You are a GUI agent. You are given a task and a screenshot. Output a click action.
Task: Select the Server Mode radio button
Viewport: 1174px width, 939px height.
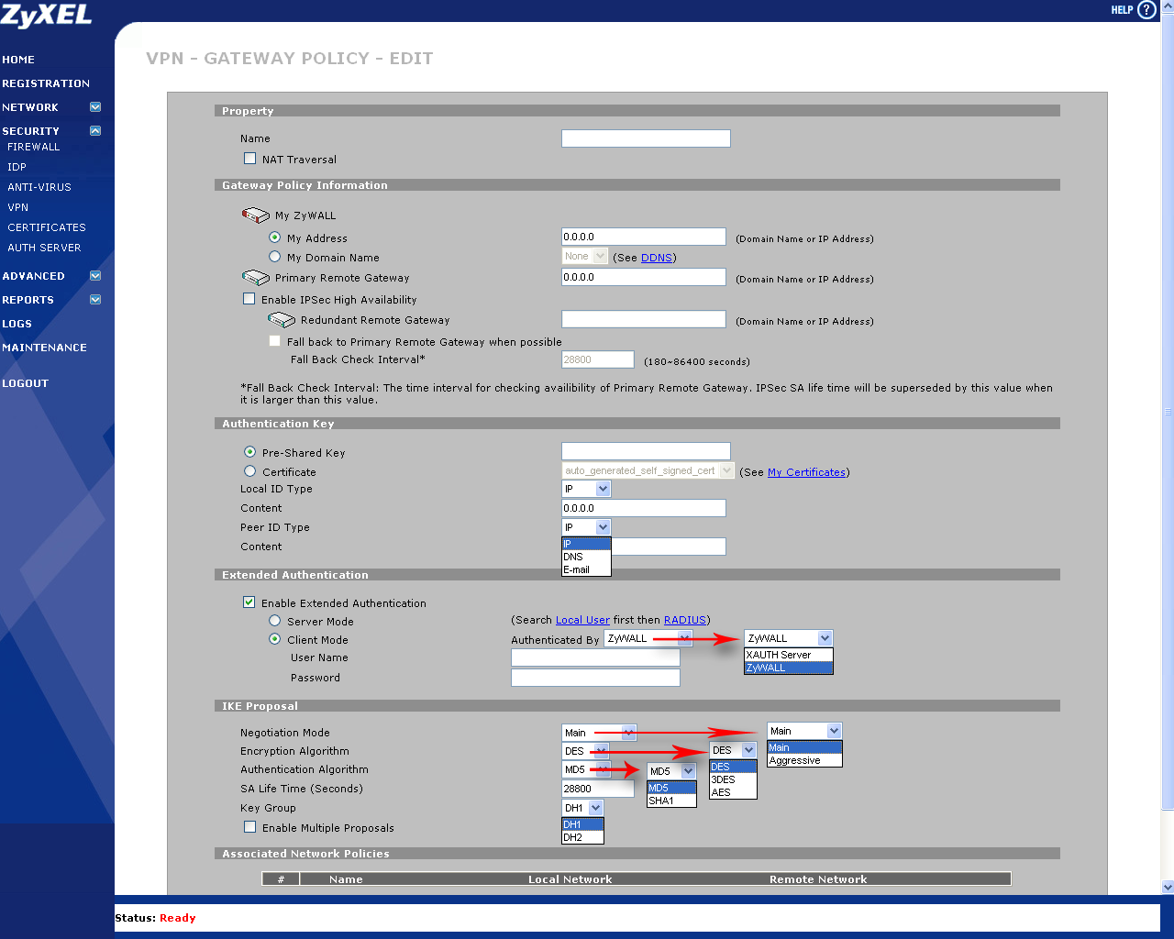pyautogui.click(x=274, y=621)
